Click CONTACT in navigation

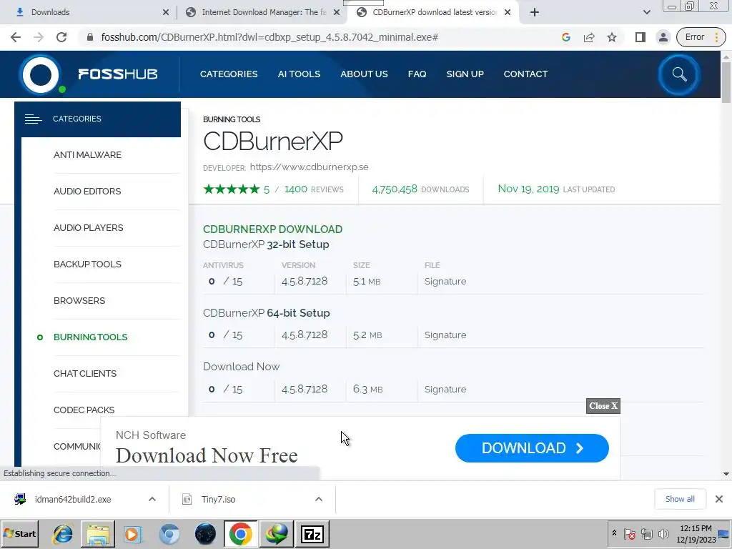tap(525, 74)
